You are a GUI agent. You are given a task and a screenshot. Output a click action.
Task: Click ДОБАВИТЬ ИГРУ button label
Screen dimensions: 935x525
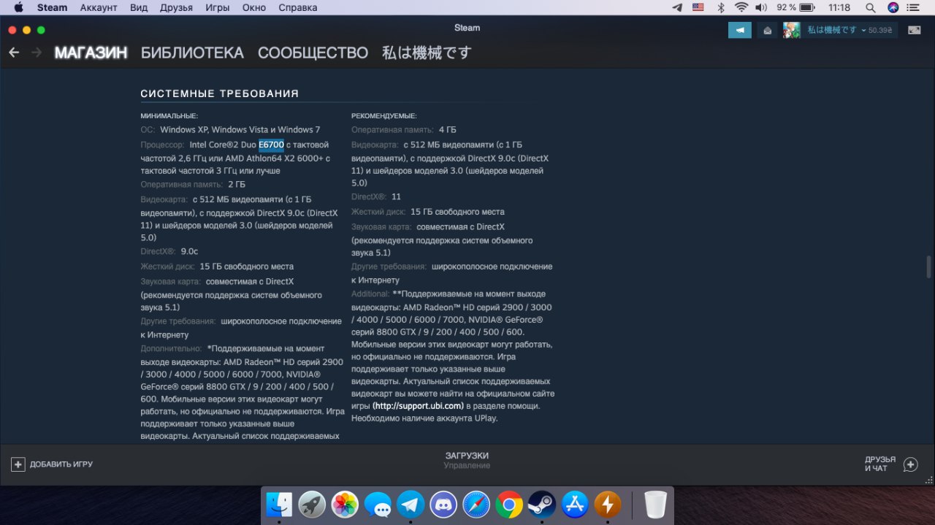(x=61, y=464)
